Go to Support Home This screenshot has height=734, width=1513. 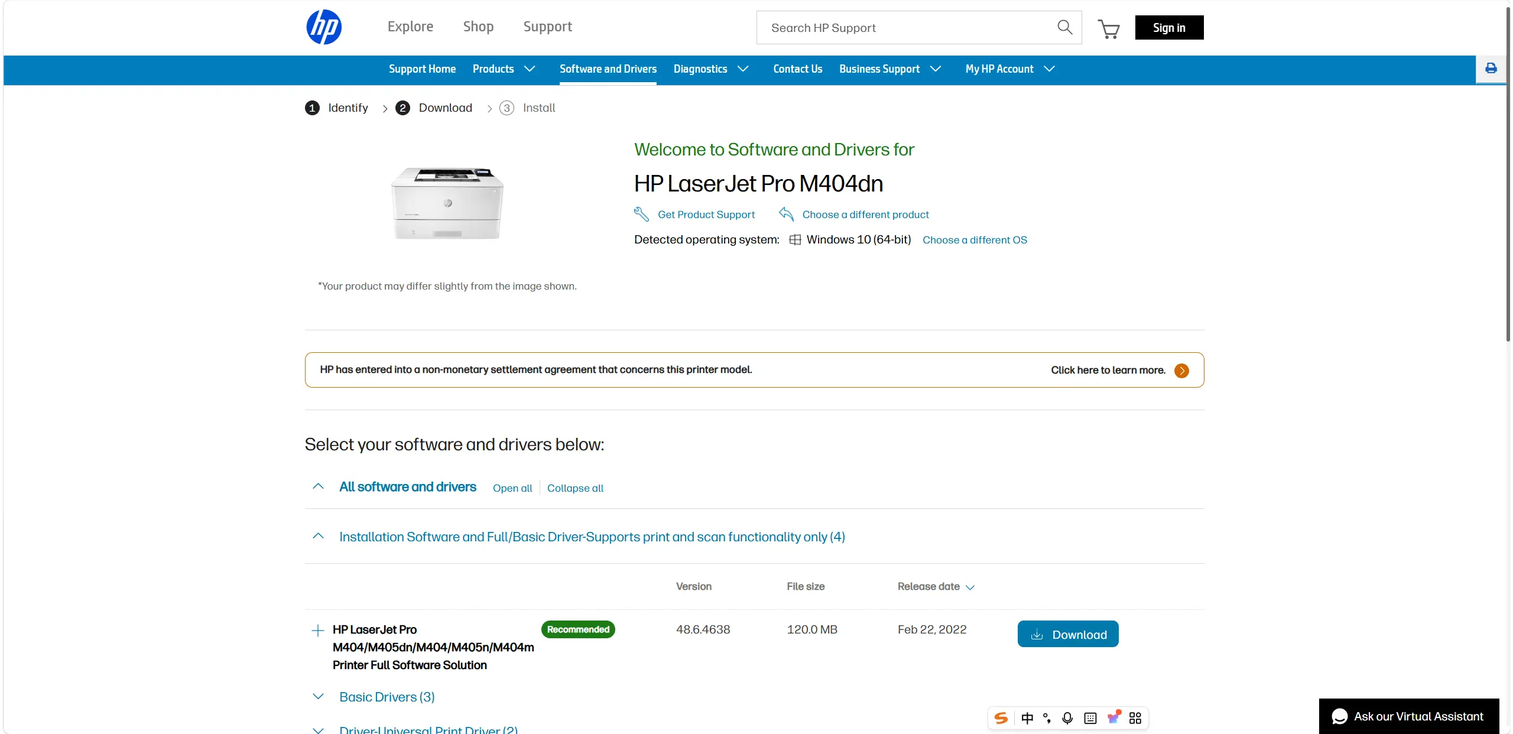422,69
